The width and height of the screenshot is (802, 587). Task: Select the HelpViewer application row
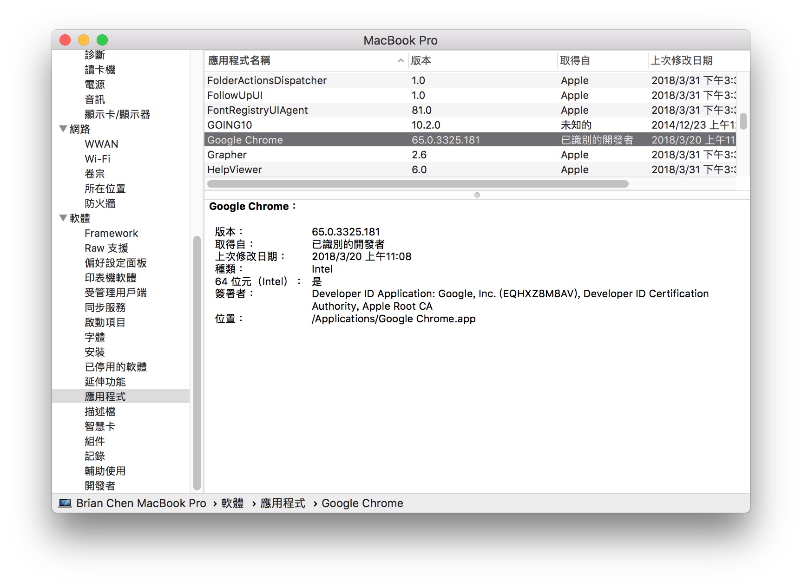click(470, 170)
